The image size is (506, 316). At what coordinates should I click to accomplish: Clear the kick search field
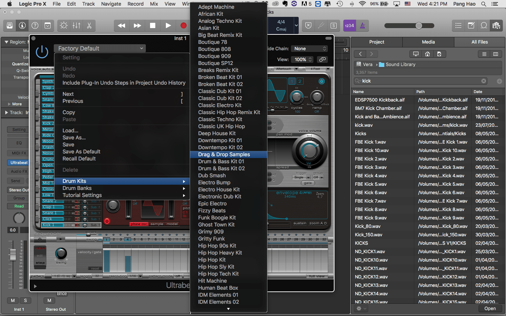(x=484, y=81)
